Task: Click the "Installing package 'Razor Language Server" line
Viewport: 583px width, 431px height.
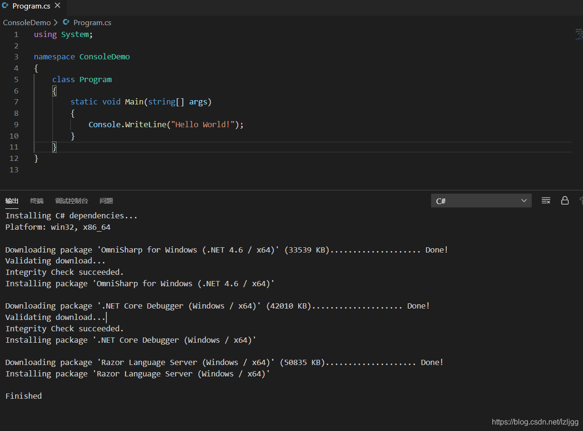Action: point(138,374)
